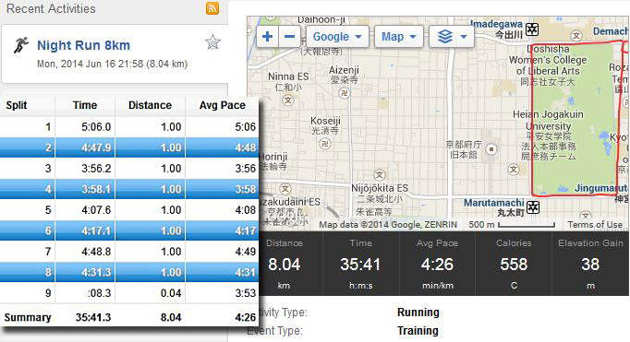Click the Terms of Use link
This screenshot has width=630, height=342.
[x=595, y=225]
